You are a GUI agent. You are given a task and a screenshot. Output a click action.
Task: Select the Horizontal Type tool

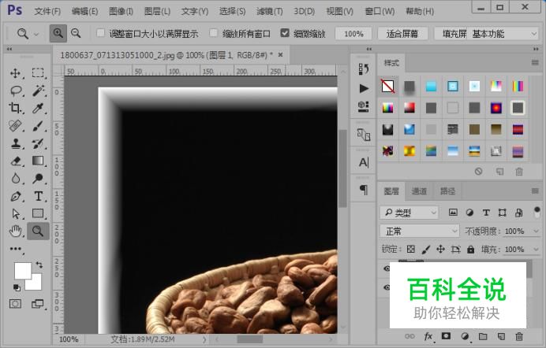pyautogui.click(x=39, y=196)
